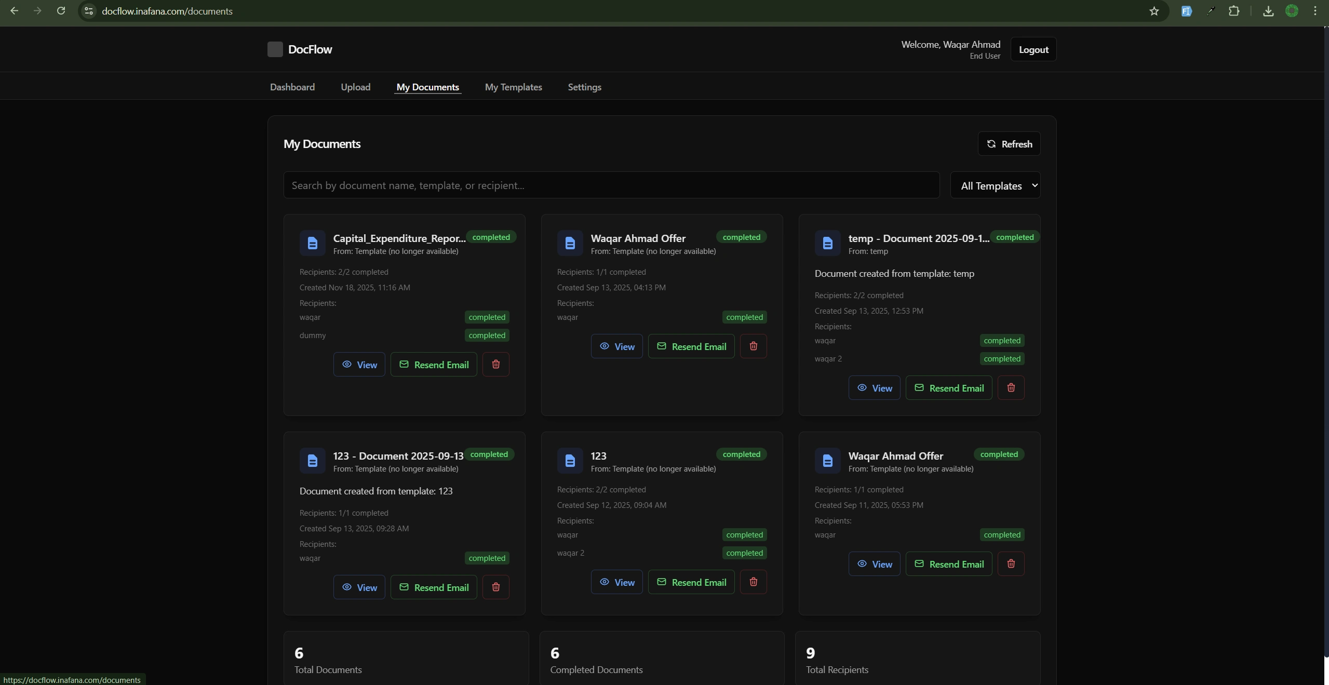The image size is (1329, 685).
Task: Open the Chrome three-dot menu
Action: (1315, 11)
